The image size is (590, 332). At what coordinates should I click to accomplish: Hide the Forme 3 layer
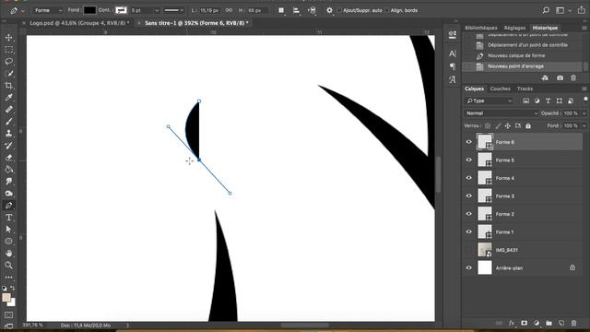tap(469, 196)
